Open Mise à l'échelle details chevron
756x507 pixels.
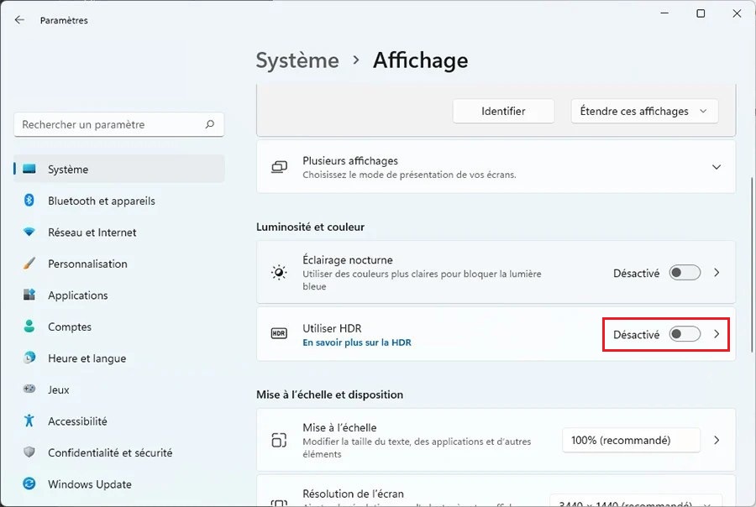(x=717, y=440)
